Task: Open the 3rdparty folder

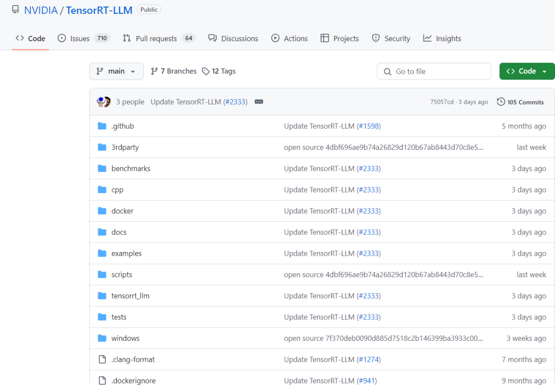Action: pos(125,147)
